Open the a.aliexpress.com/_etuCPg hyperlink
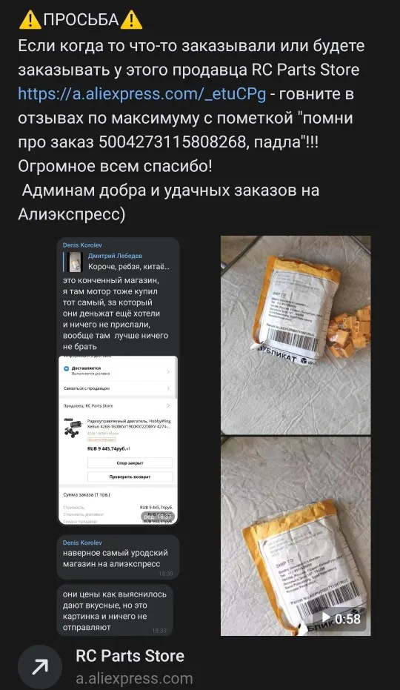The image size is (400, 690). pyautogui.click(x=141, y=95)
